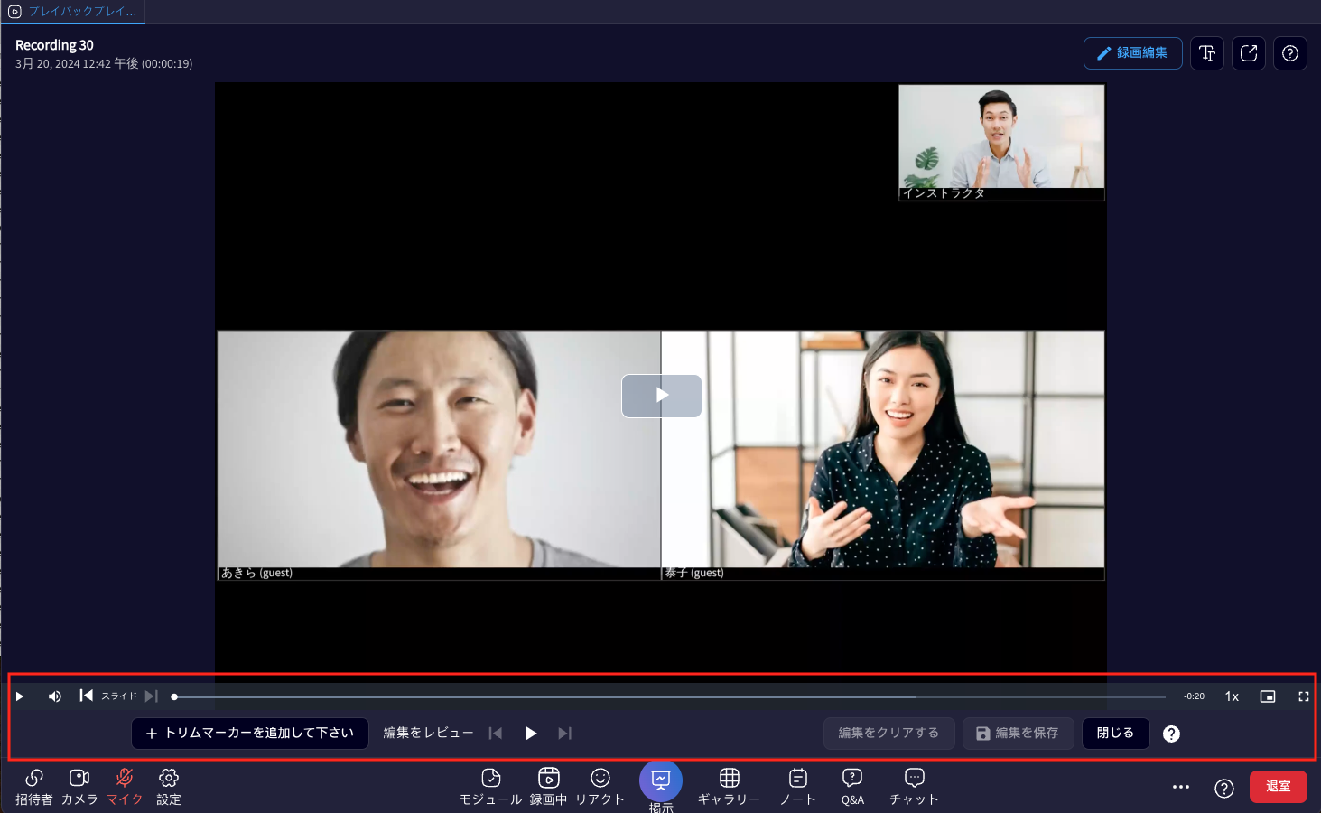Select the 泰子 (guest) video tile
Screen dimensions: 1321x813
tap(883, 455)
